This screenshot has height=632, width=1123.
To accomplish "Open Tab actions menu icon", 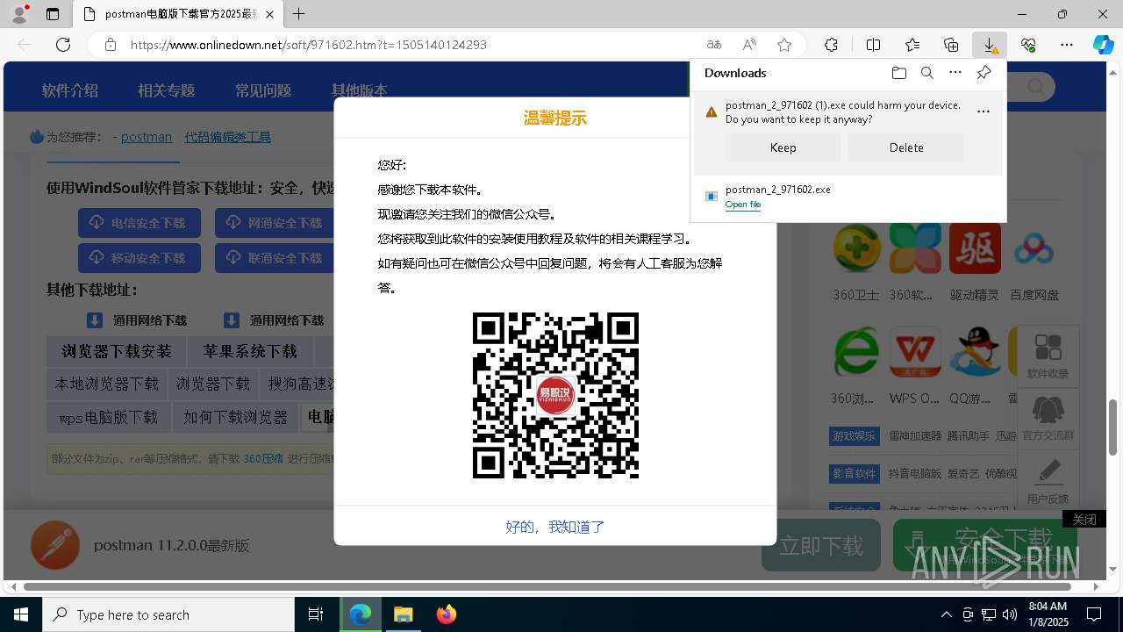I will [53, 14].
